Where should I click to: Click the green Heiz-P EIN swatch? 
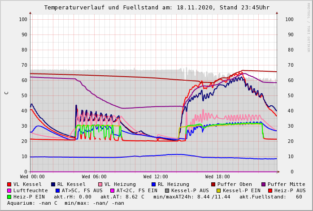[x=9, y=197]
